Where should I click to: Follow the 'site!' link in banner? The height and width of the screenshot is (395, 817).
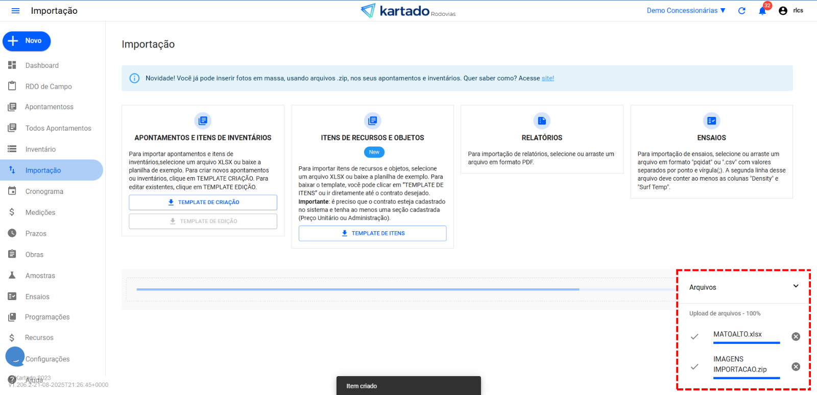[547, 78]
